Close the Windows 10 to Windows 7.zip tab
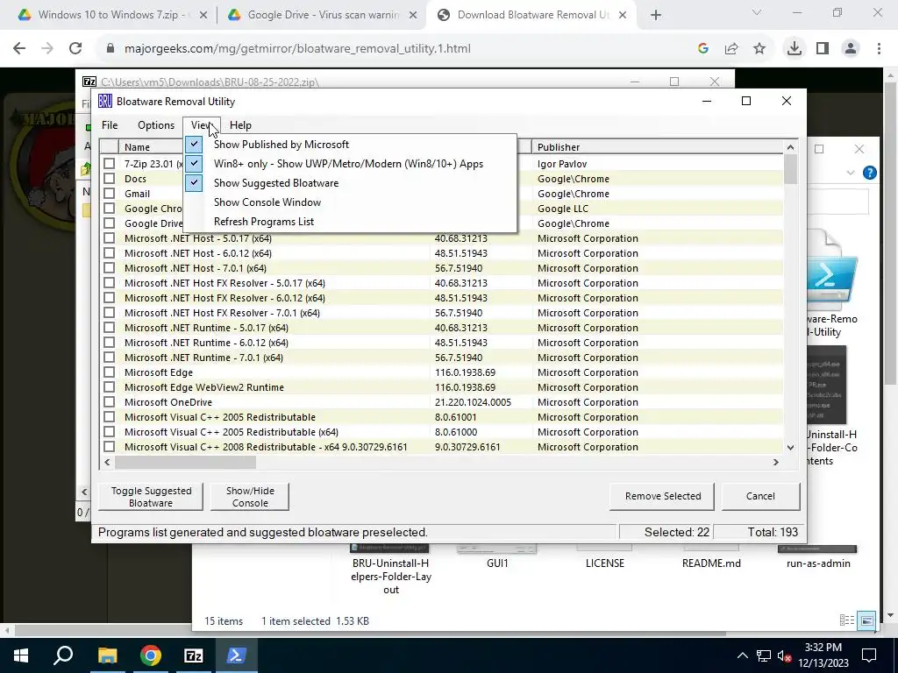 203,15
